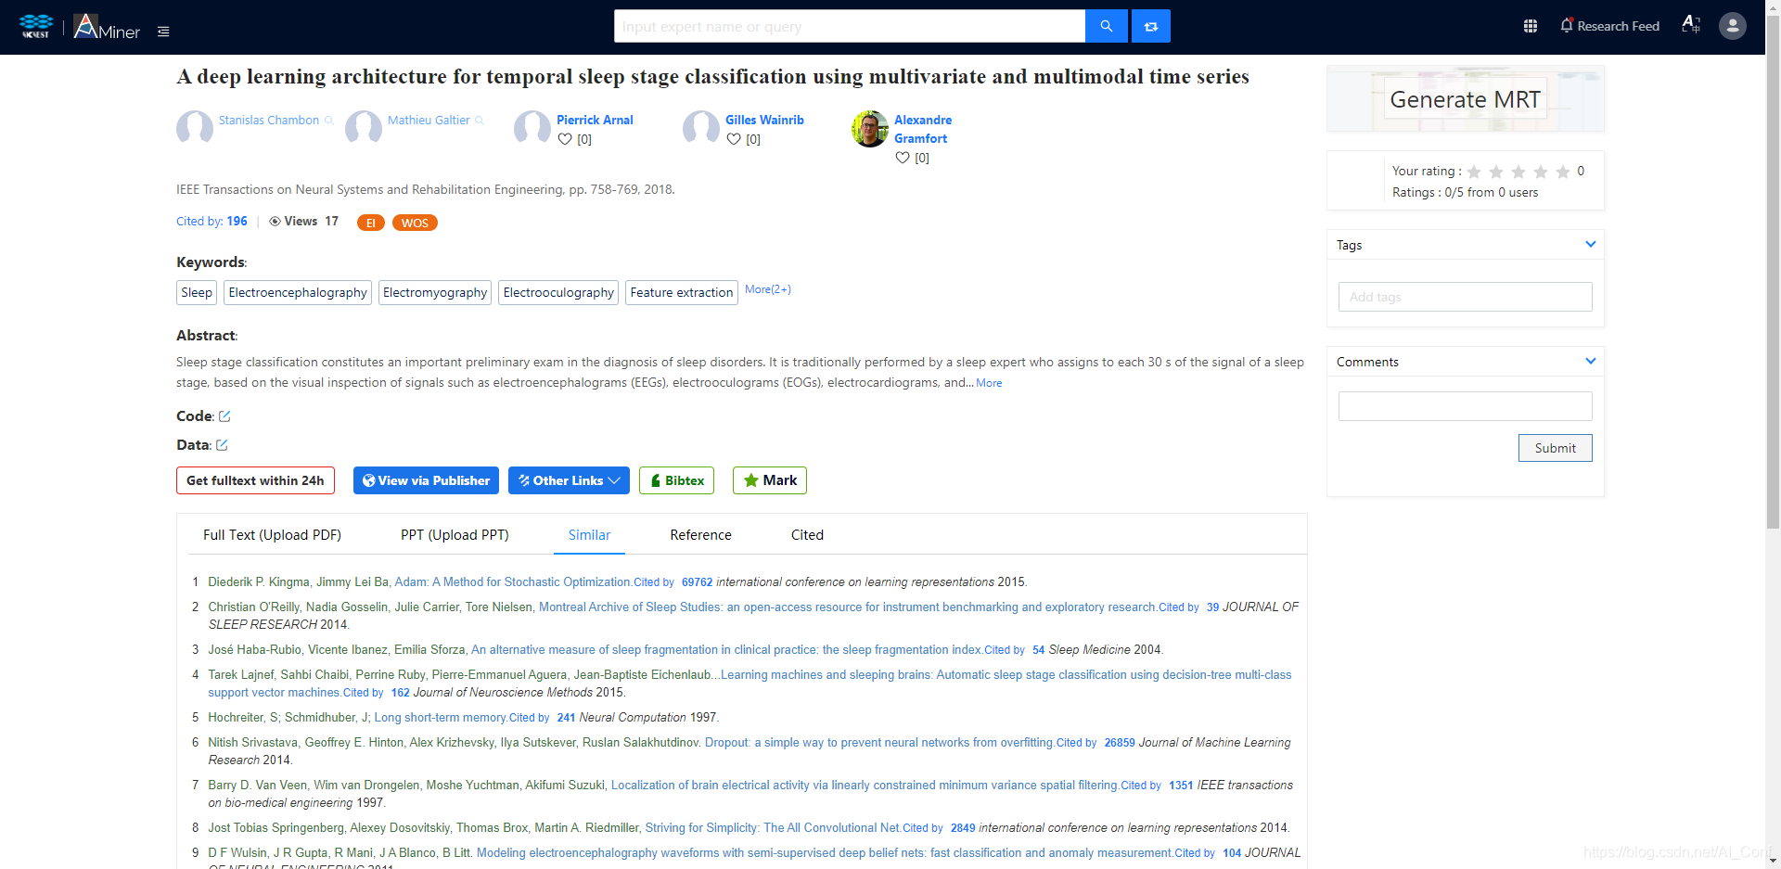Image resolution: width=1781 pixels, height=869 pixels.
Task: Collapse the Tags panel chevron
Action: (x=1591, y=244)
